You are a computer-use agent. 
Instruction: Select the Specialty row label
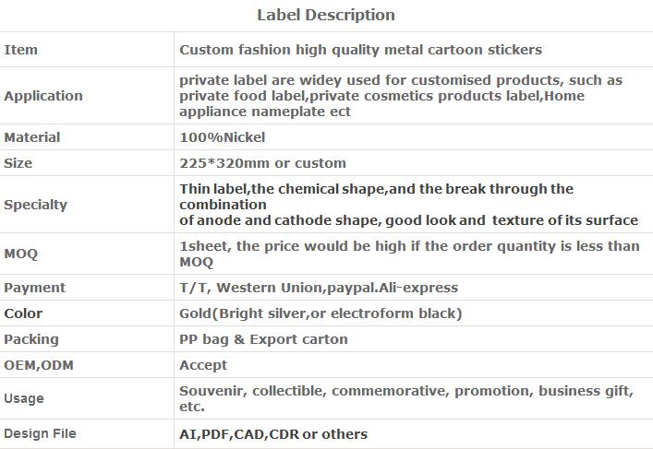coord(35,205)
